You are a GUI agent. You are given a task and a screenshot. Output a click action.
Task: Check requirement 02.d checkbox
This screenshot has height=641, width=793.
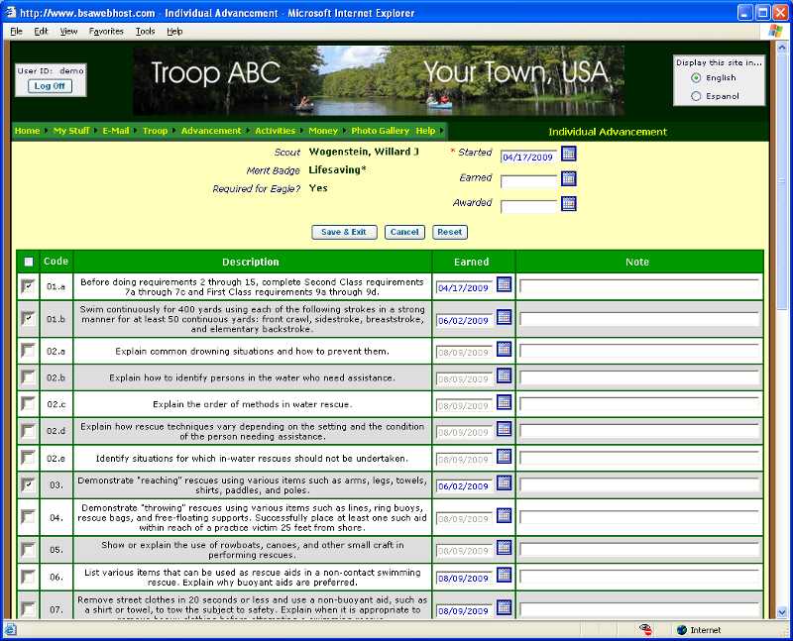tap(29, 431)
